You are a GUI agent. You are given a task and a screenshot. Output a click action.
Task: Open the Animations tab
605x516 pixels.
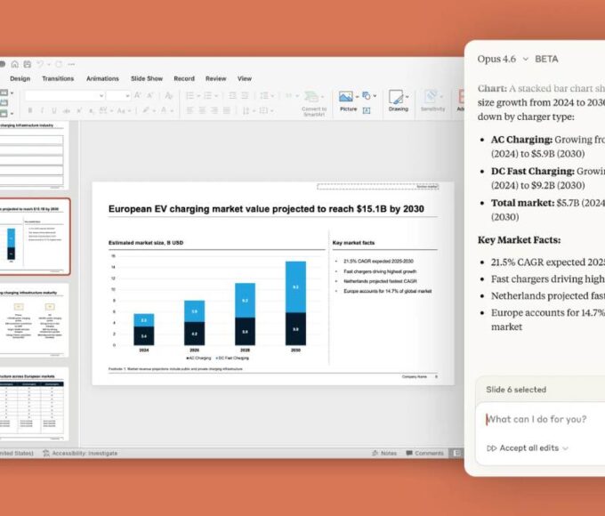(102, 78)
